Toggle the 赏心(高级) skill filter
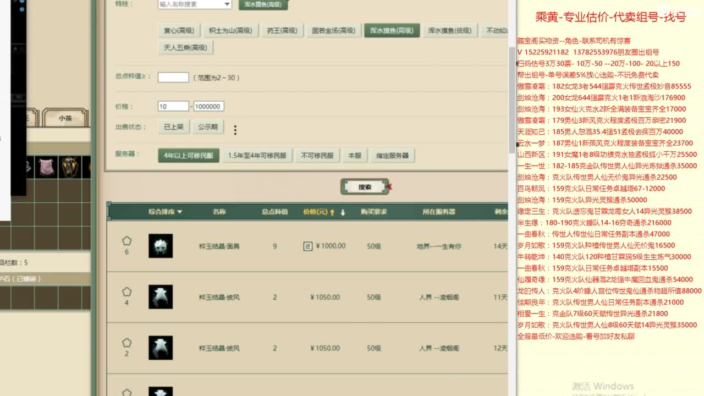 pyautogui.click(x=178, y=31)
